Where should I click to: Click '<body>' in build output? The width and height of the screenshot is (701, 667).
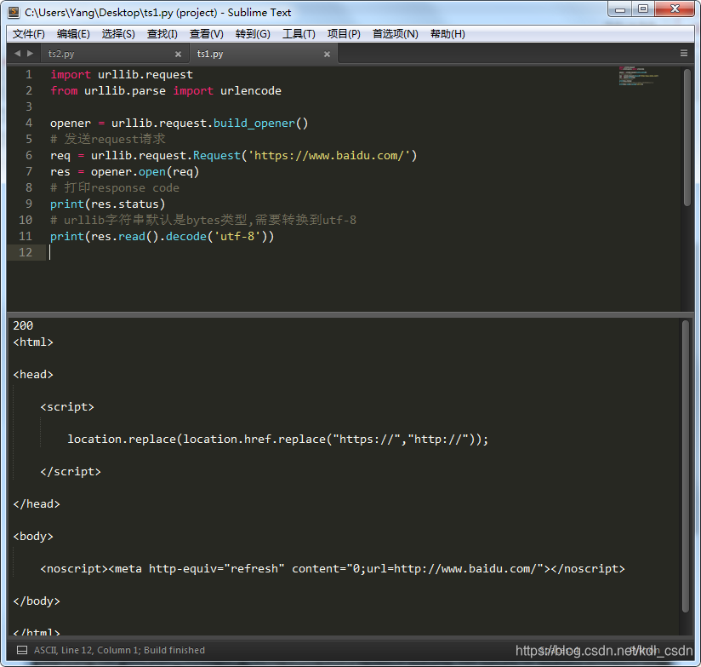click(33, 537)
